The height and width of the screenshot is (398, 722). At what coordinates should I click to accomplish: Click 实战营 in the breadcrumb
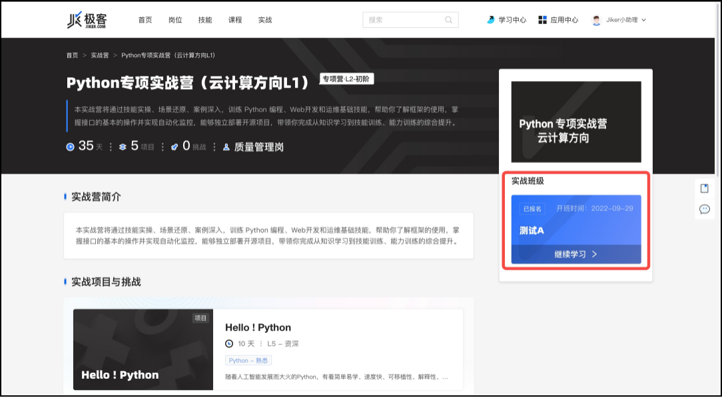(99, 55)
